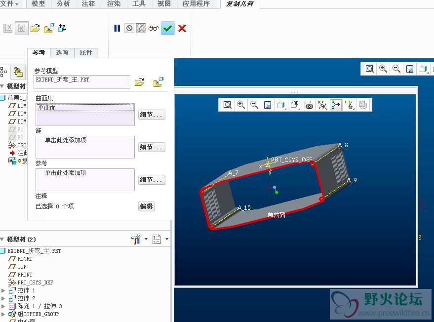Toggle the no-preview circle icon

(x=129, y=29)
